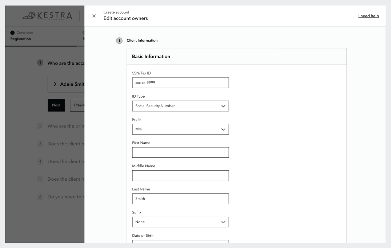Screen dimensions: 391x248
Task: Click step 6 circle in background list
Action: click(x=40, y=196)
